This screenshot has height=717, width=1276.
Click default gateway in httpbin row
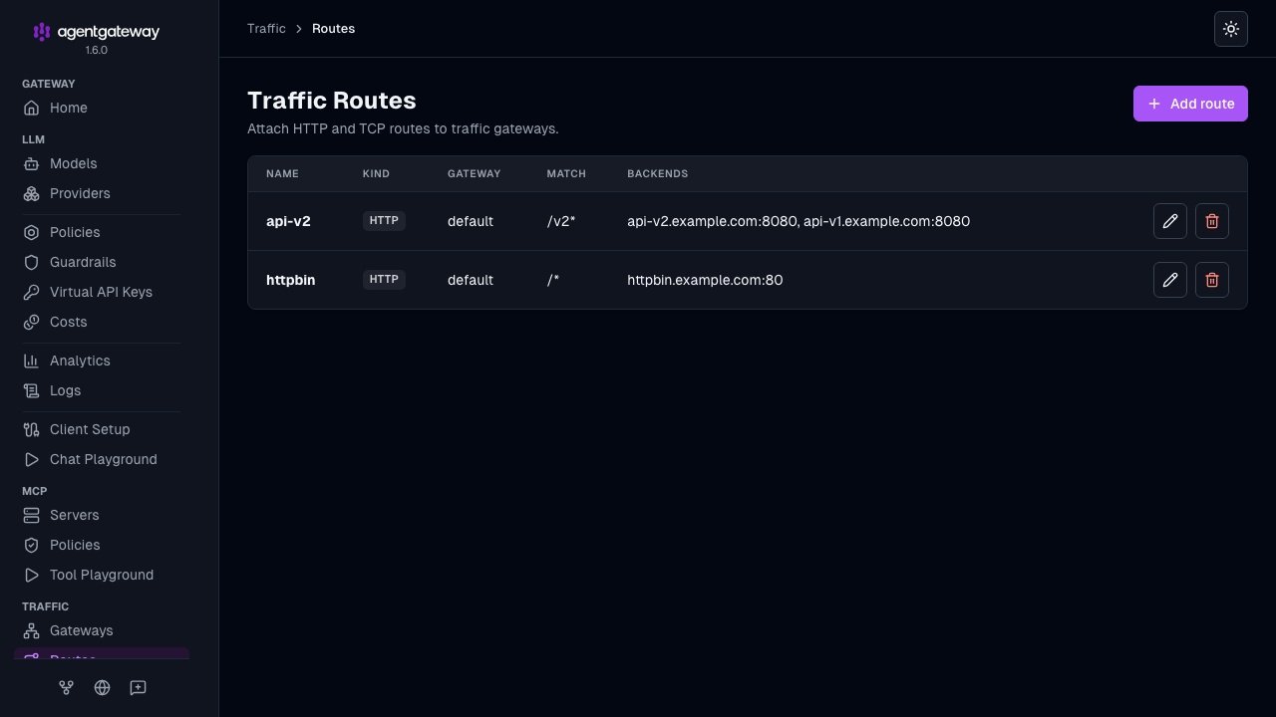(x=471, y=280)
